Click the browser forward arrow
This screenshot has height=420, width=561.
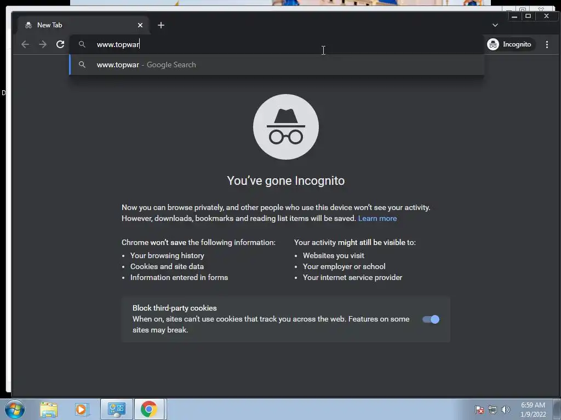(x=43, y=44)
